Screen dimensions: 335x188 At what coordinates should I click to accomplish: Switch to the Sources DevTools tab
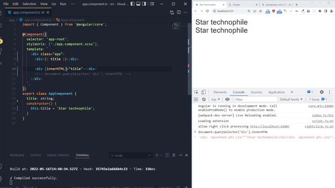(x=256, y=92)
